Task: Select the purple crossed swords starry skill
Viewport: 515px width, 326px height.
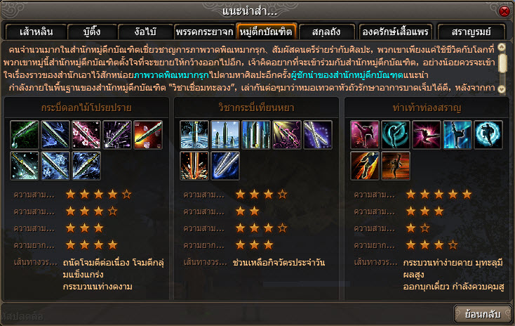Action: click(318, 134)
